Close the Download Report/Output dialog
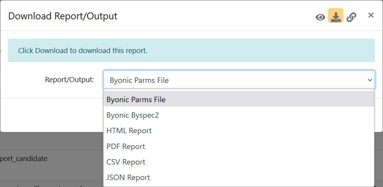The image size is (383, 187). 371,15
